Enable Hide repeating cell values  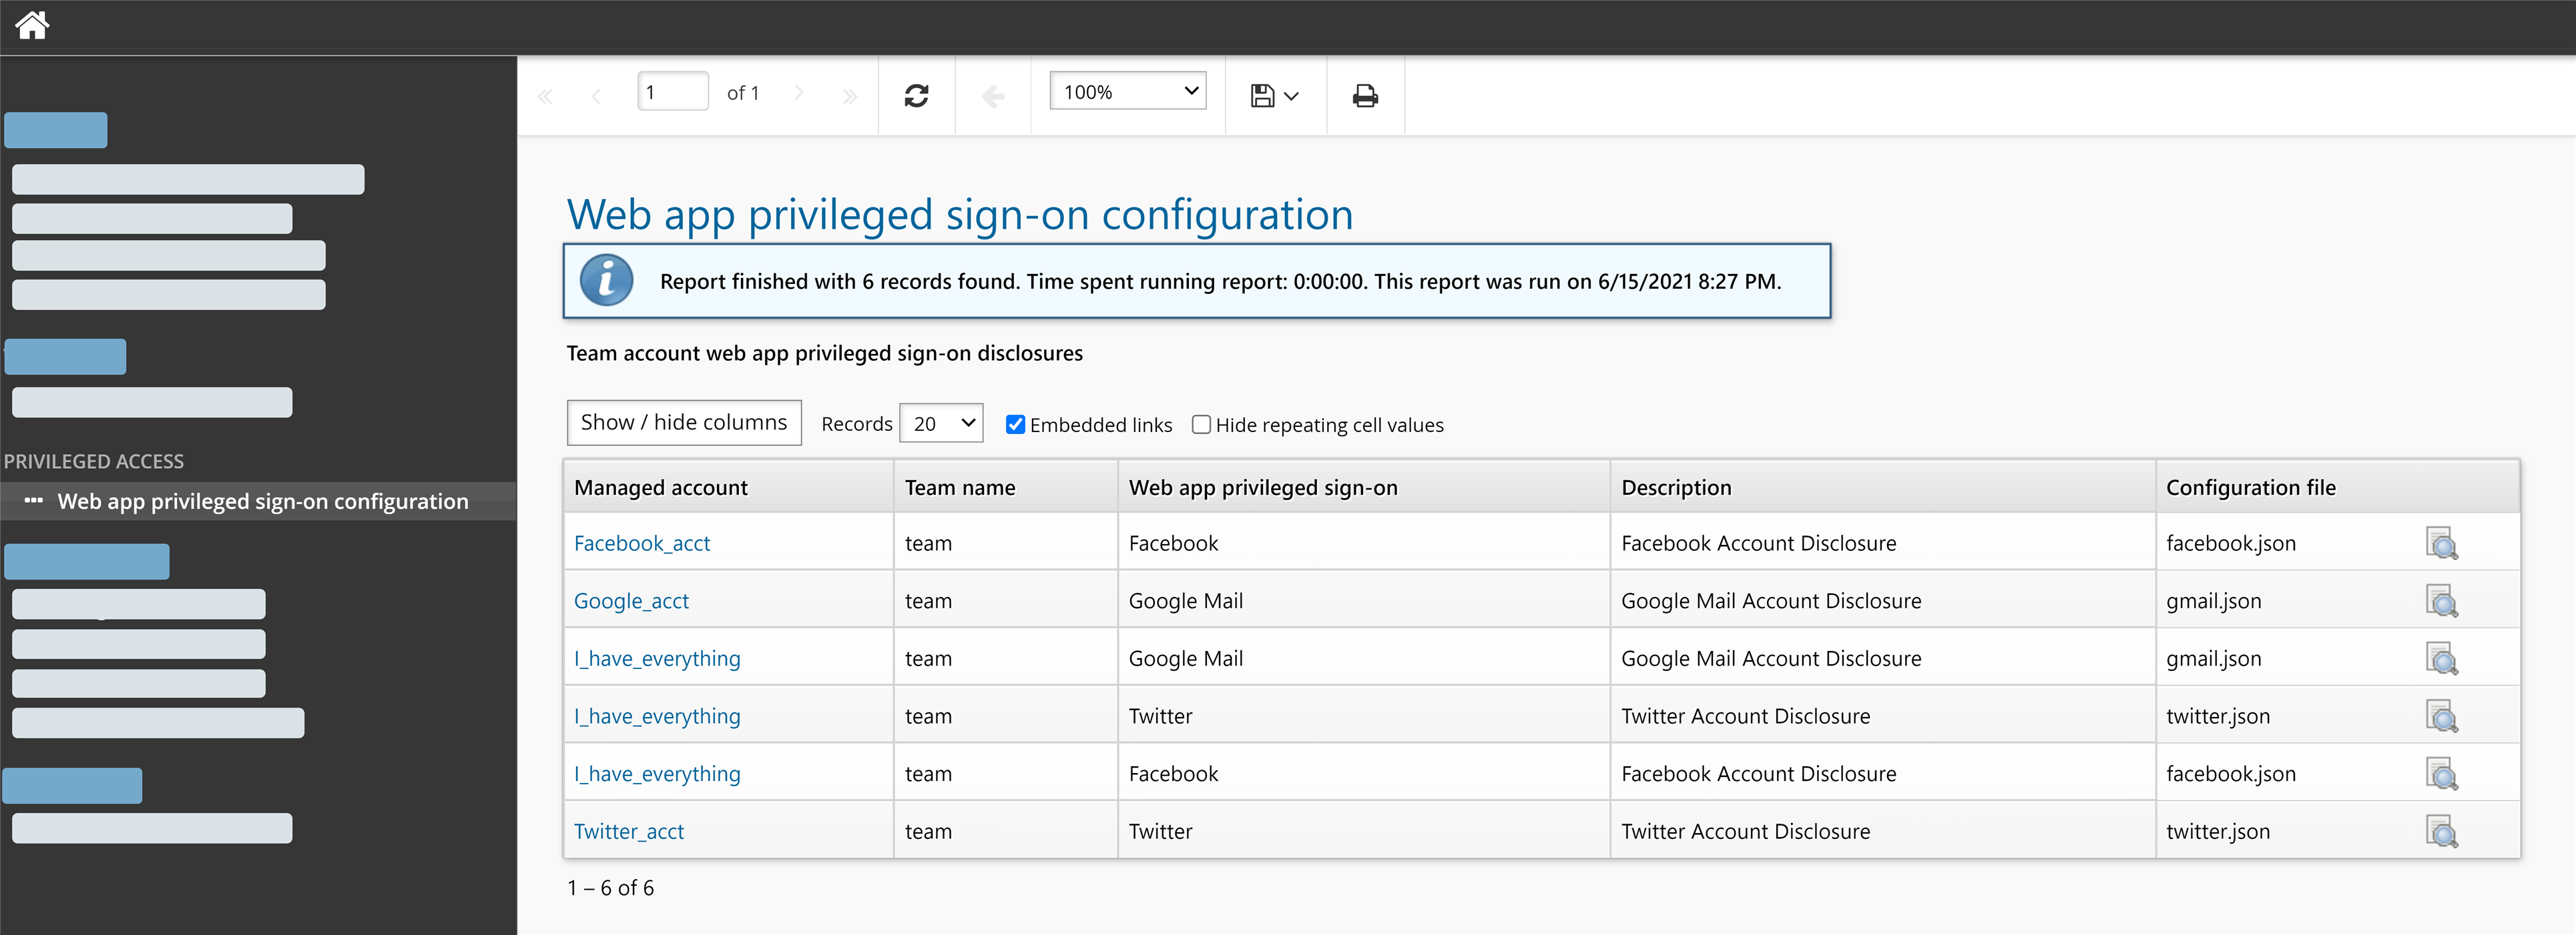click(1201, 425)
